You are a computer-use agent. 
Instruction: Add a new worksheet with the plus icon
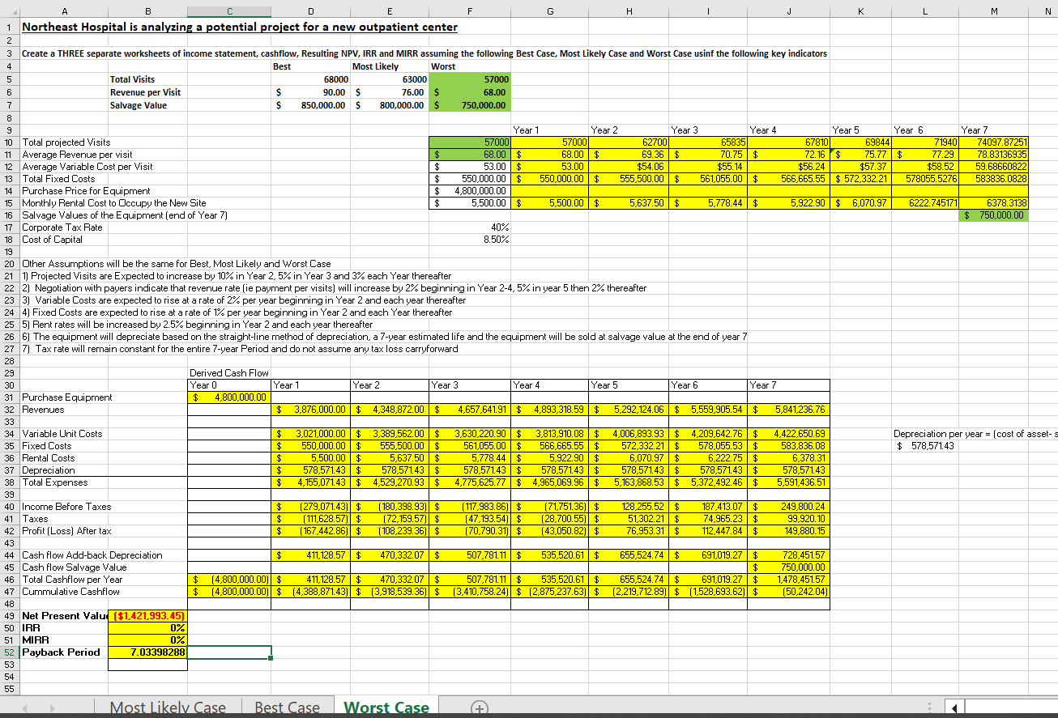tap(480, 707)
